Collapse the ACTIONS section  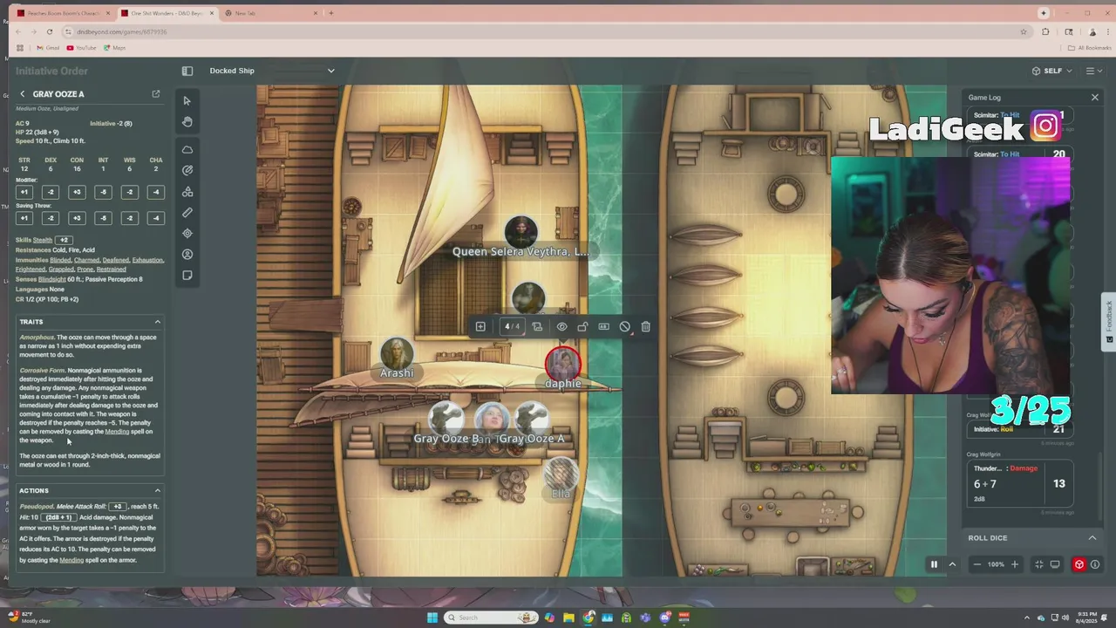pos(158,490)
